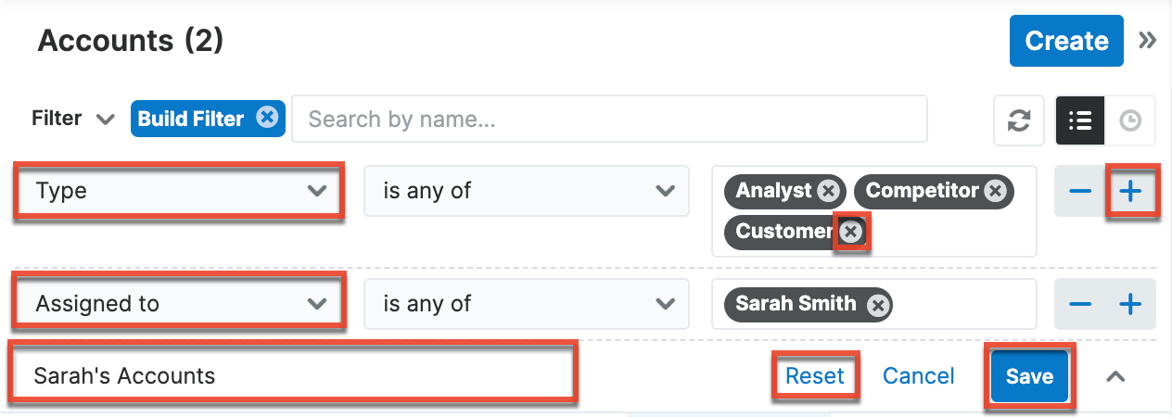The image size is (1172, 417).
Task: Remove the Type filter row
Action: click(x=1080, y=192)
